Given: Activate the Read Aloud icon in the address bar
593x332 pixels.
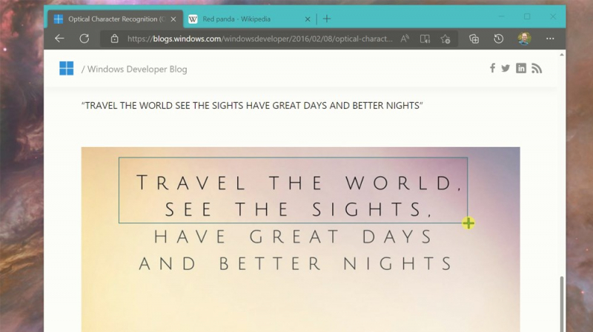Looking at the screenshot, I should click(x=405, y=38).
